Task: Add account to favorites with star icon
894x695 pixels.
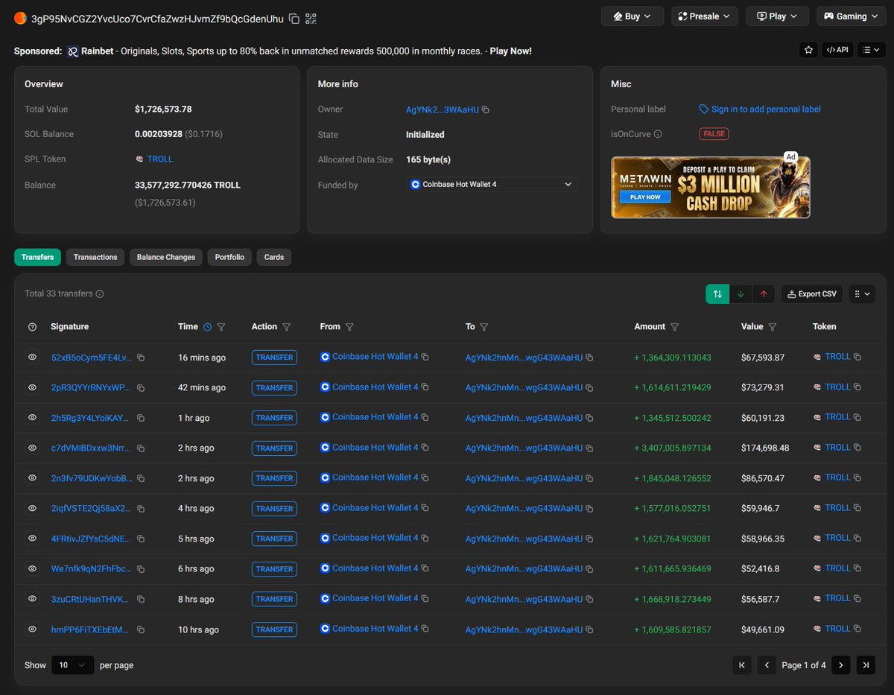Action: [x=808, y=50]
